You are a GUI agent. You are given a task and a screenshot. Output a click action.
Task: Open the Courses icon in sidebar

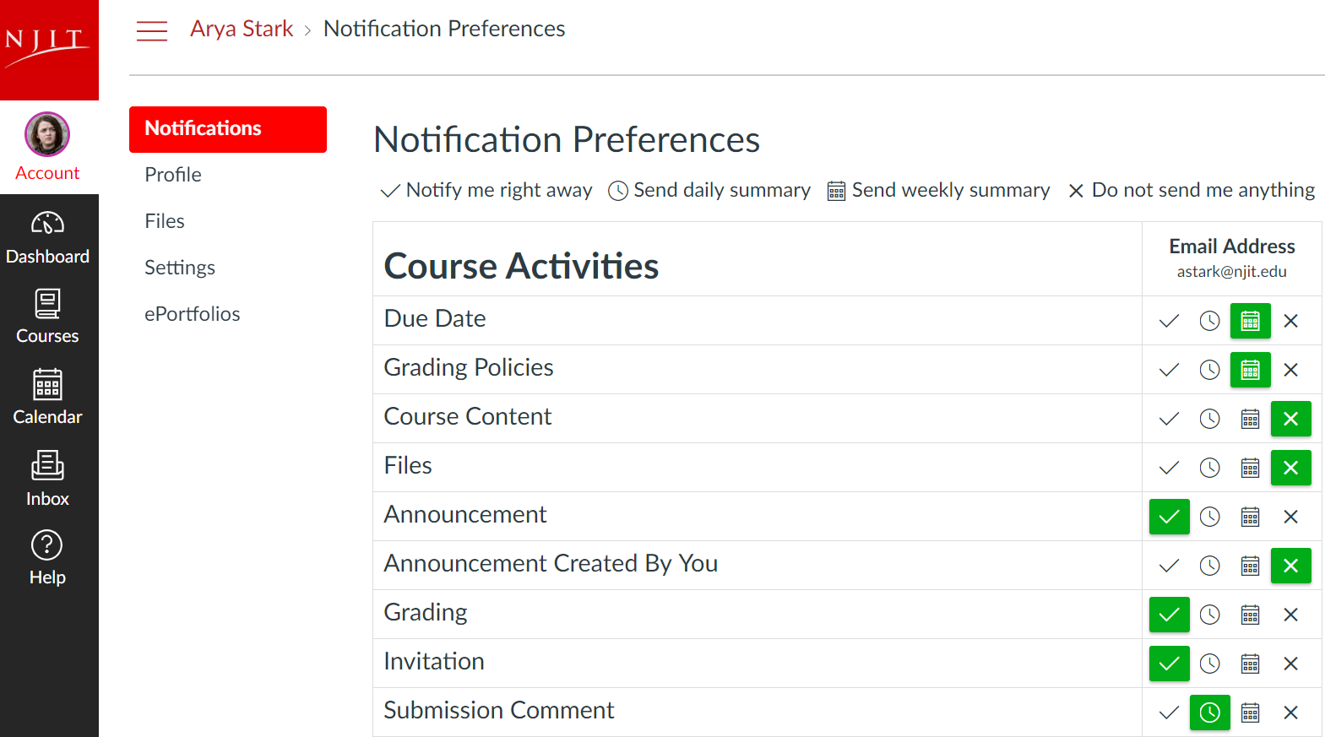point(47,304)
